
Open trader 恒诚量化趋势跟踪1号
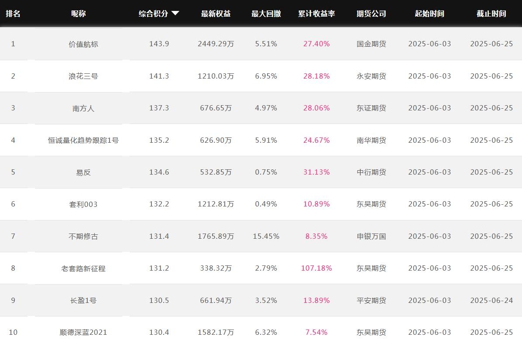point(83,140)
